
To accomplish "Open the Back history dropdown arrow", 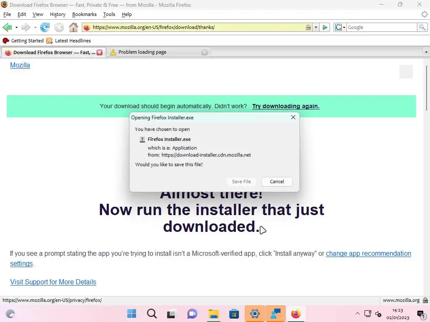I will (16, 27).
